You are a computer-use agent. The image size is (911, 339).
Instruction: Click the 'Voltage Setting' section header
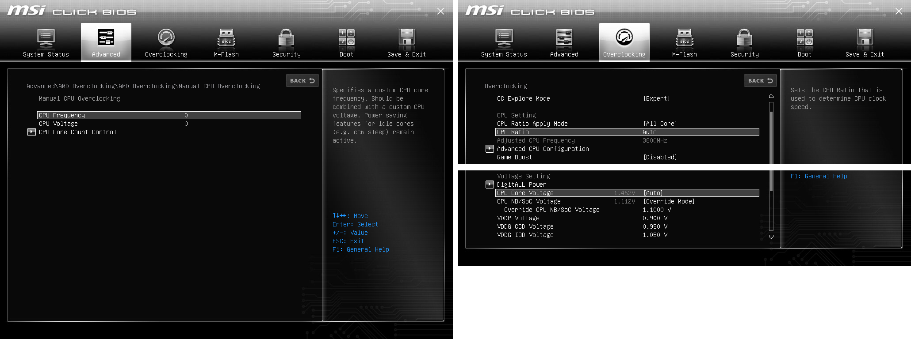pyautogui.click(x=524, y=176)
